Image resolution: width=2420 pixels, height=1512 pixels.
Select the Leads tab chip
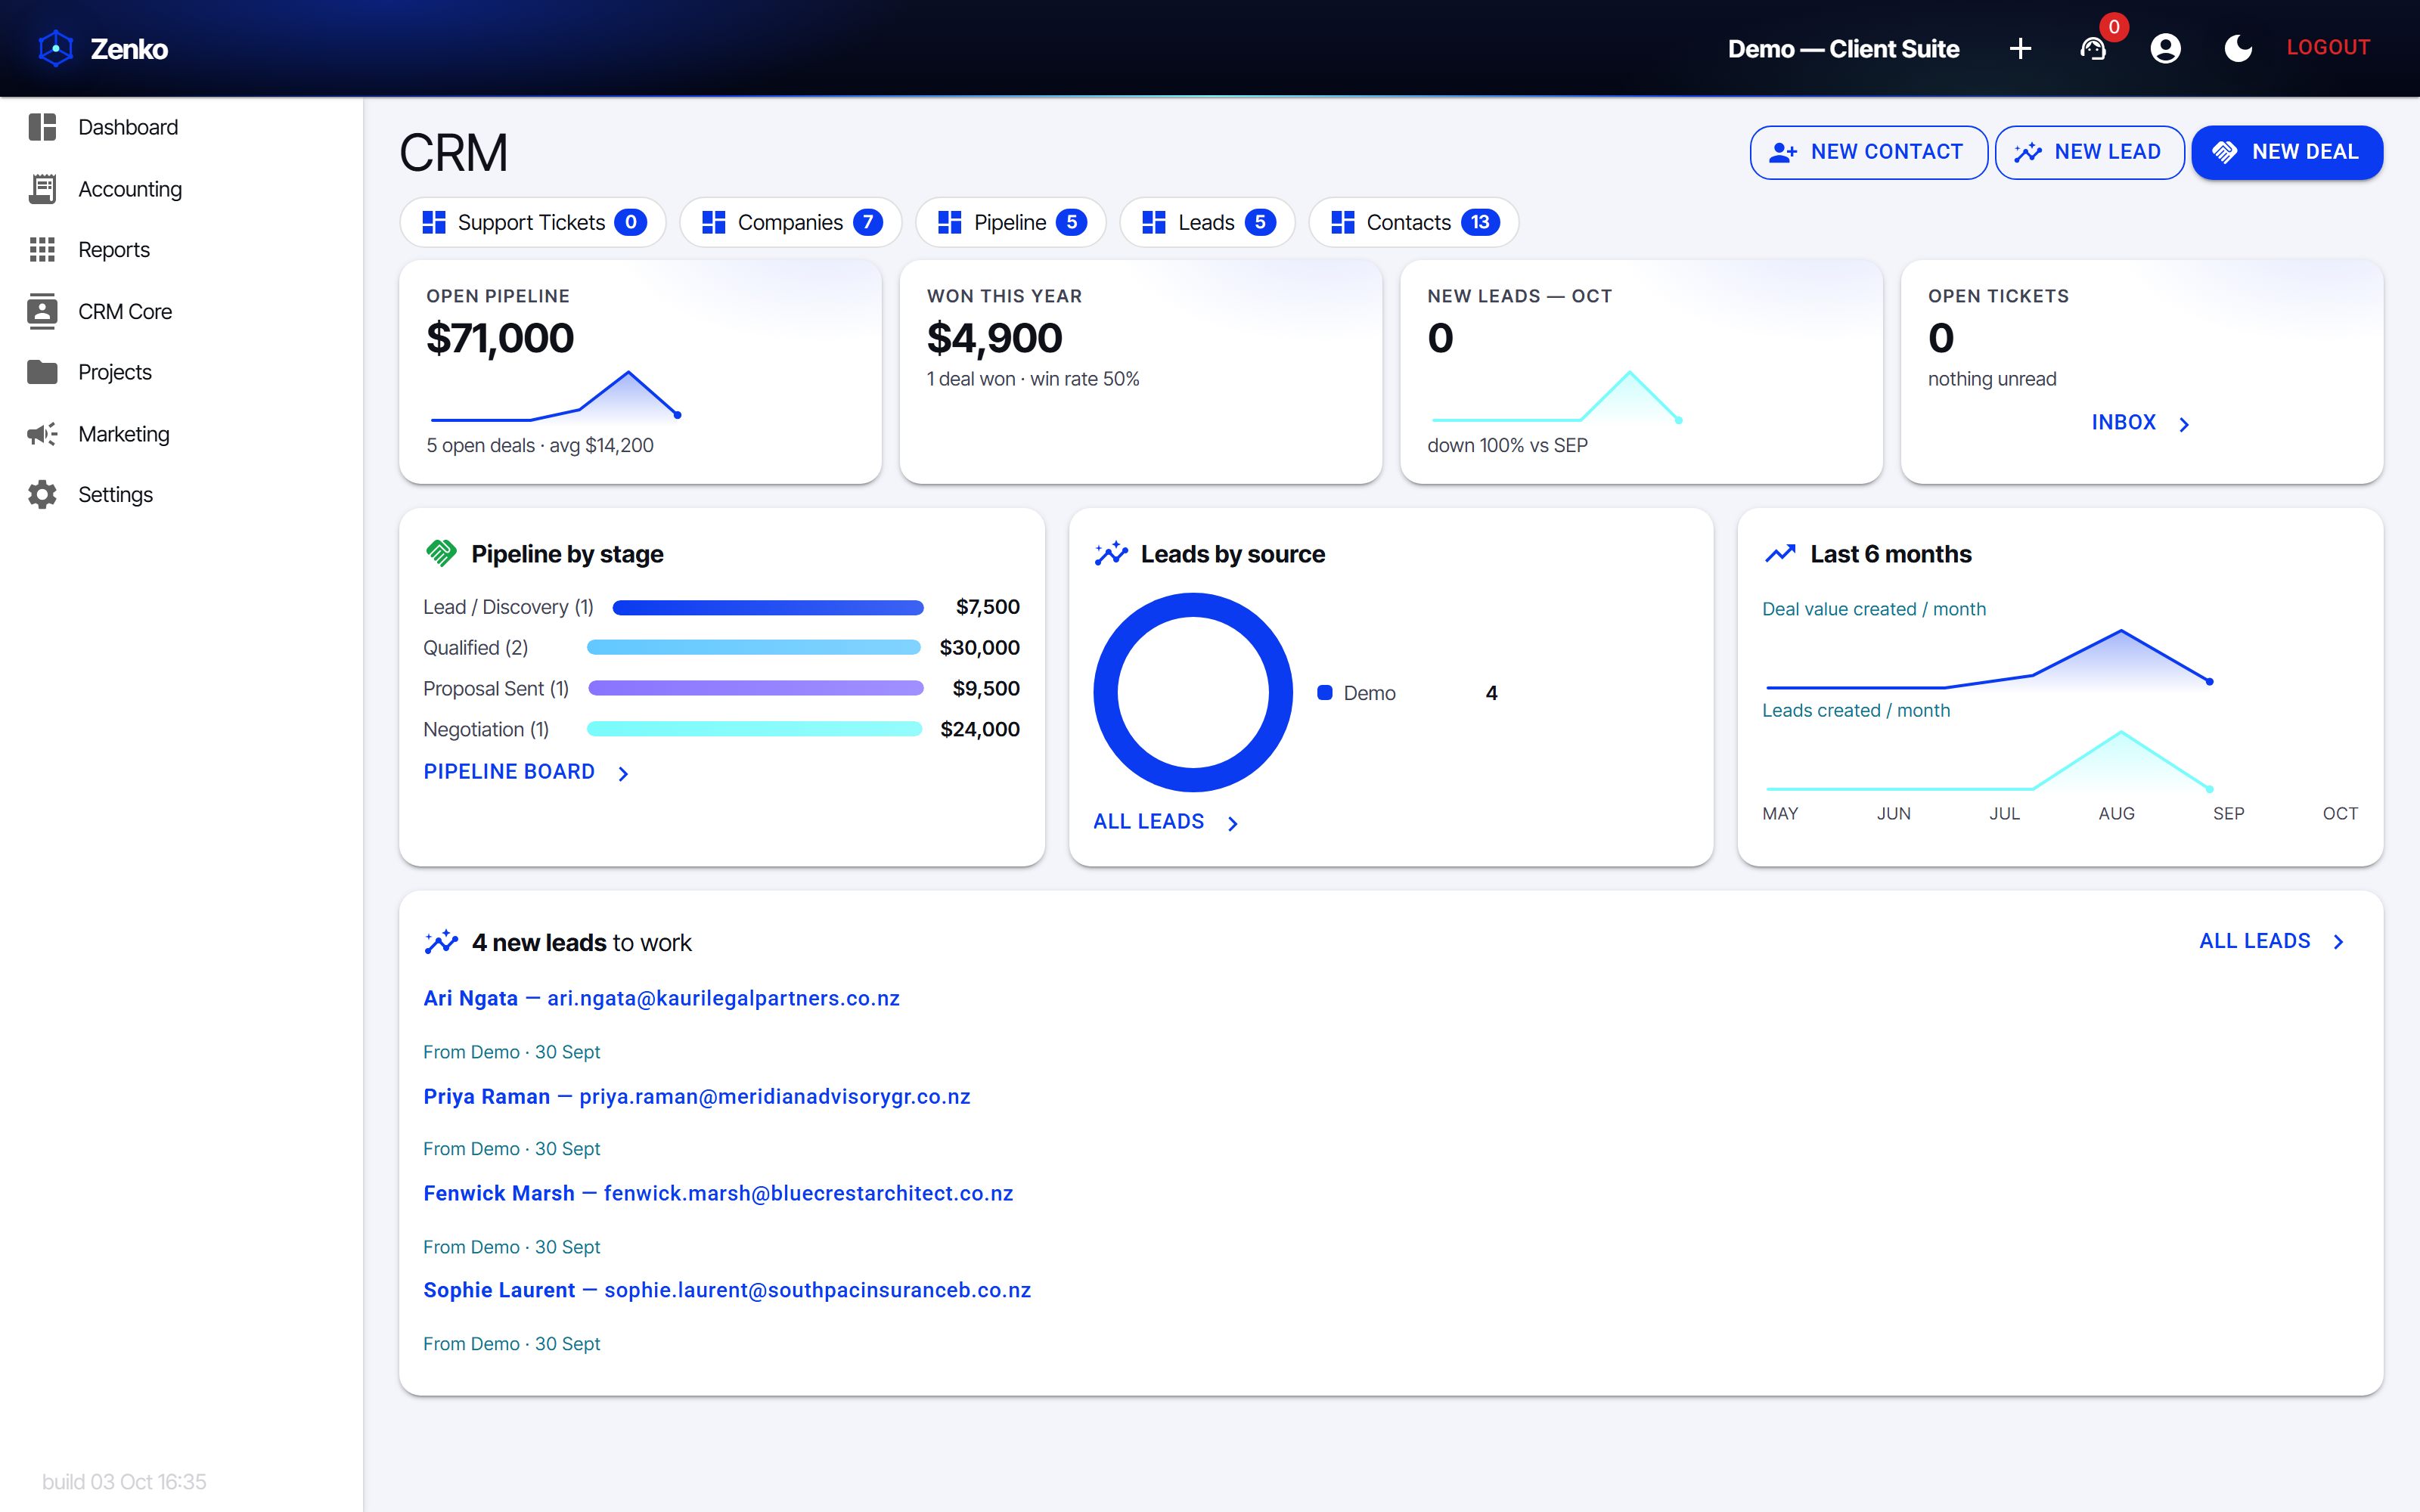(x=1207, y=222)
